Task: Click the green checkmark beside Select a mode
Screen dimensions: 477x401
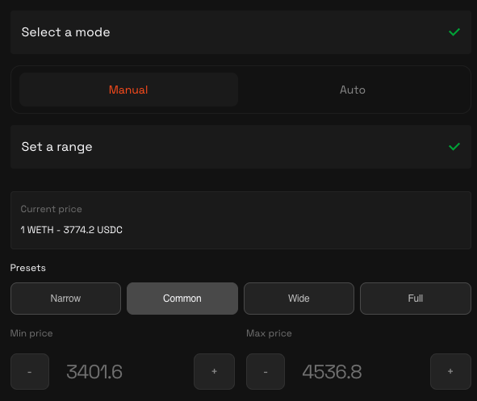Action: tap(454, 32)
